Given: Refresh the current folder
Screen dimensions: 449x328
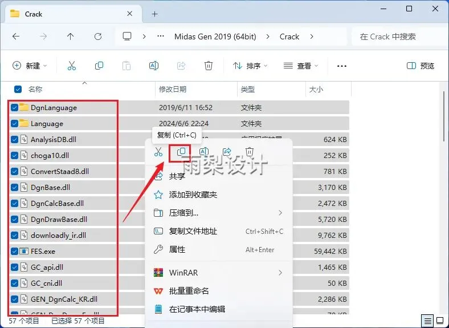Looking at the screenshot, I should (98, 37).
